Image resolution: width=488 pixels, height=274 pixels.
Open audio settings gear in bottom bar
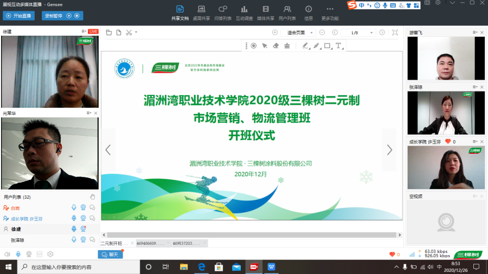[x=50, y=254]
